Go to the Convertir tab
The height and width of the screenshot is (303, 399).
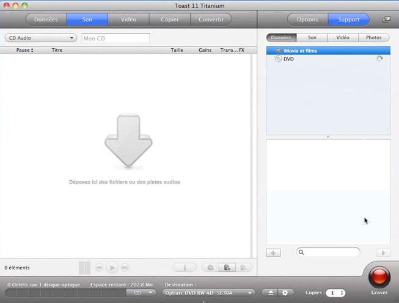click(x=211, y=20)
